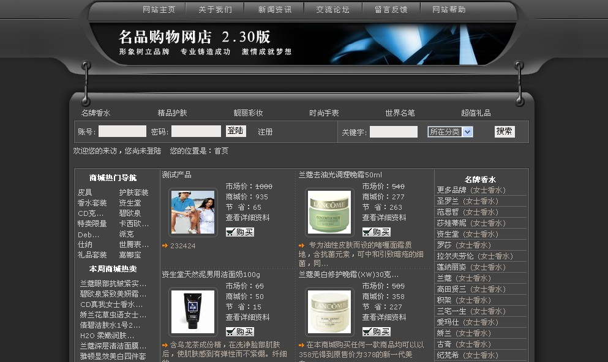This screenshot has height=362, width=608.
Task: Open 网站帮助 help page
Action: tap(449, 10)
